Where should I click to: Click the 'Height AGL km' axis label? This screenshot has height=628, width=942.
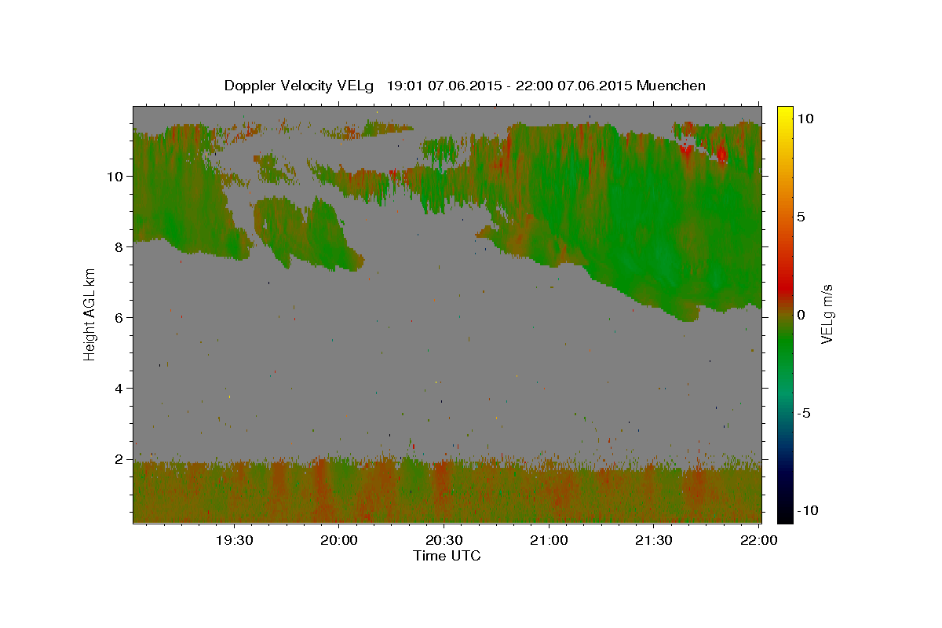[90, 313]
